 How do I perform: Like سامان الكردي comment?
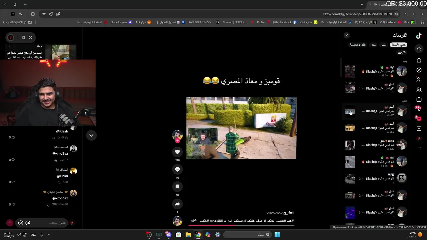[13, 204]
